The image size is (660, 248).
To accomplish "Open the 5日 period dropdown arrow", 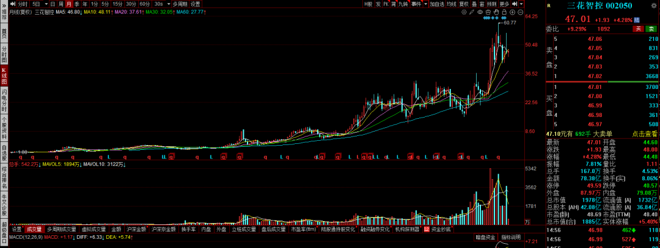I will click(x=46, y=4).
